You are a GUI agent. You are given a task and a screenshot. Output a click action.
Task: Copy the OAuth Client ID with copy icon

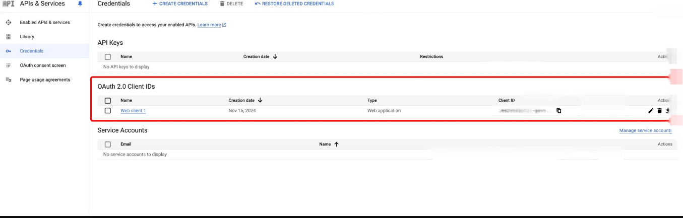558,111
